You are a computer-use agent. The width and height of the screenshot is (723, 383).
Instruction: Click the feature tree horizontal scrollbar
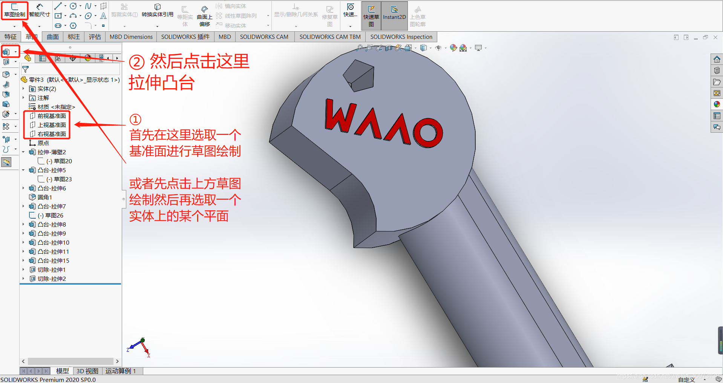pos(70,361)
